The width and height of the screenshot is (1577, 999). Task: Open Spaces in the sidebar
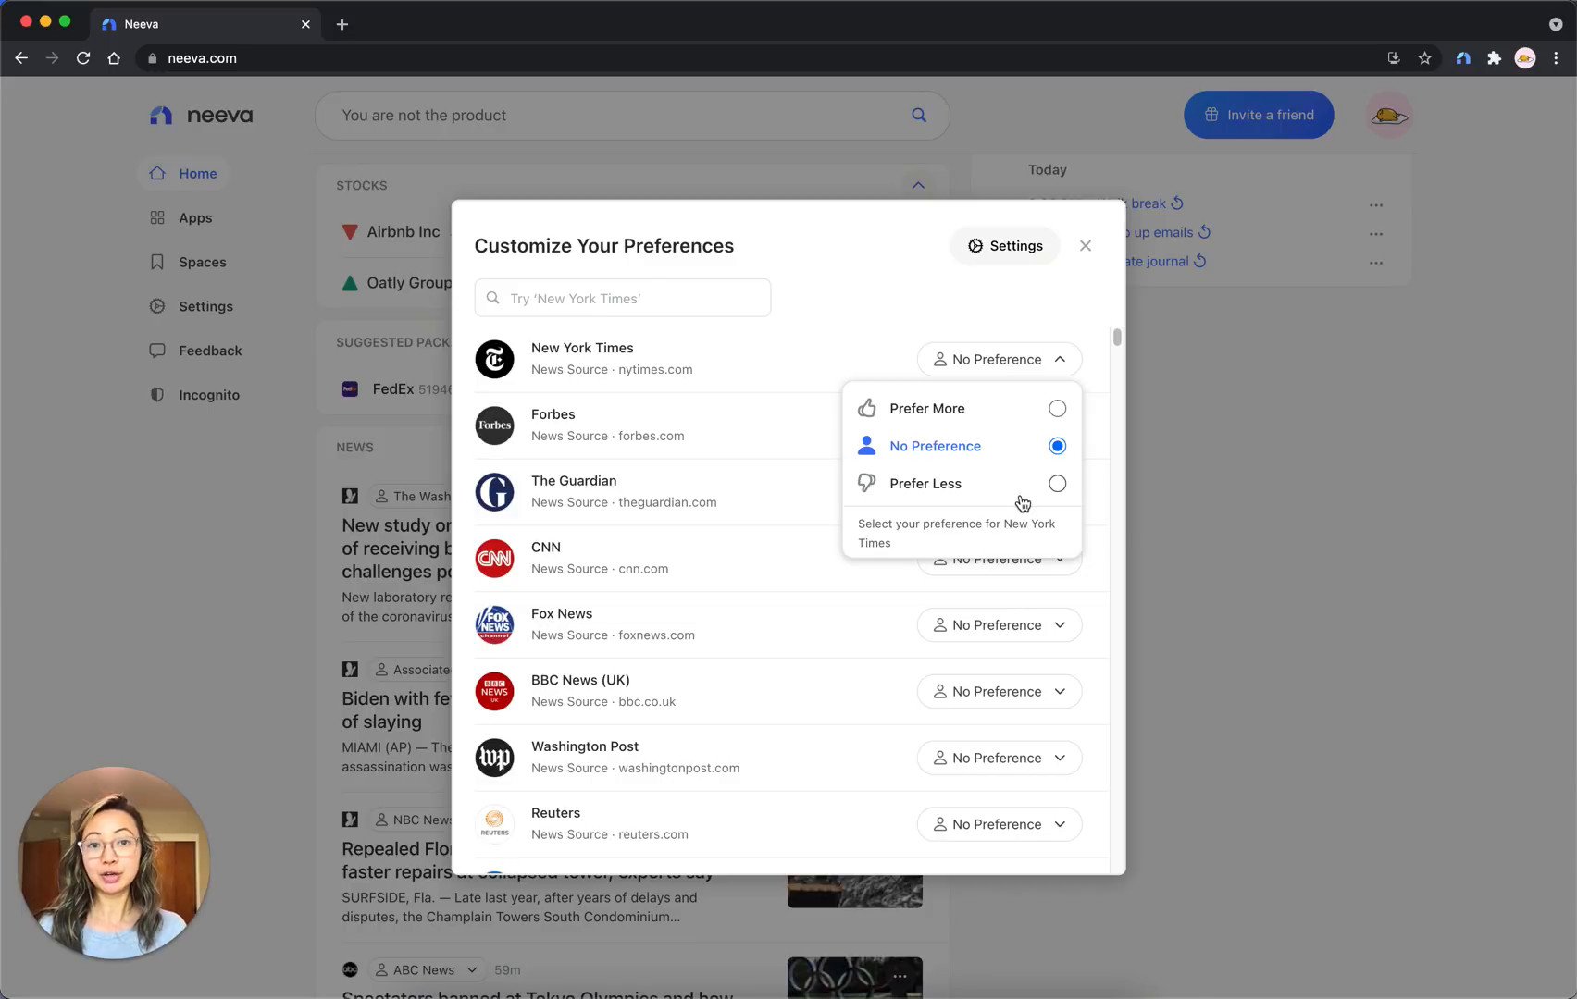tap(189, 262)
